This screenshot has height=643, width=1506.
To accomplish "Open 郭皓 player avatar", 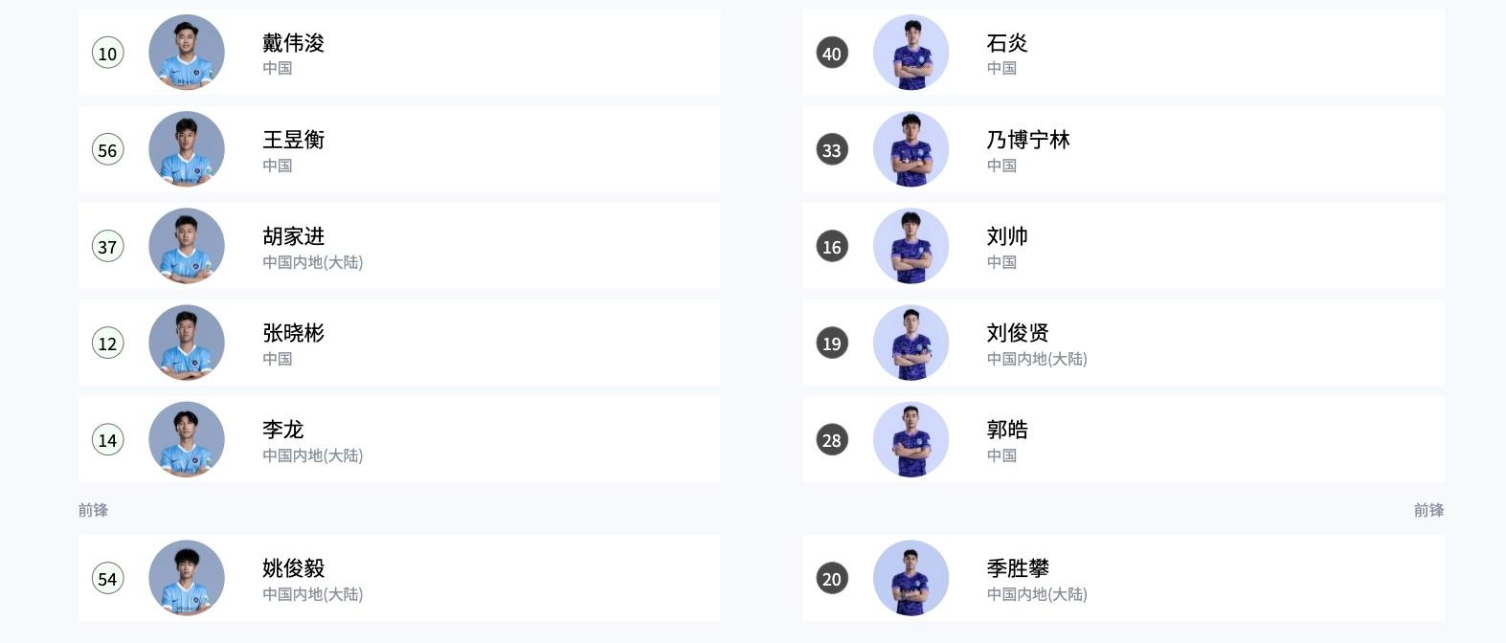I will tap(910, 439).
